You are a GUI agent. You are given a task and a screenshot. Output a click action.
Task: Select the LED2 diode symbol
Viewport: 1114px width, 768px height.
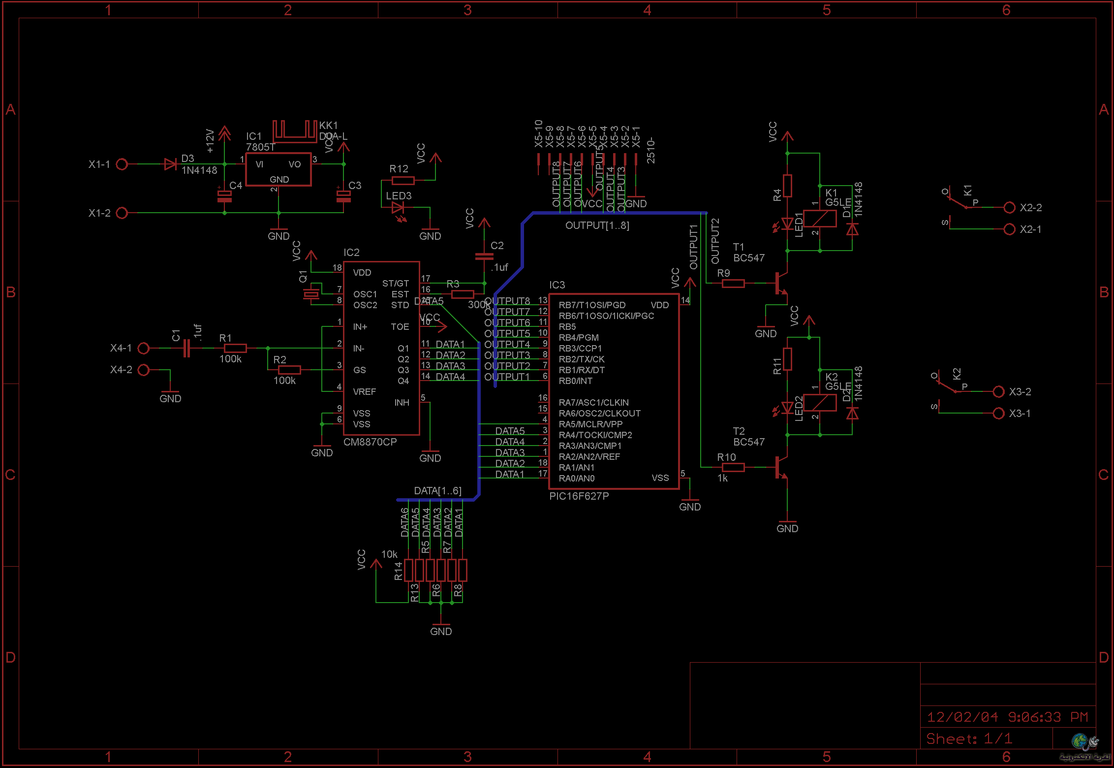(784, 409)
